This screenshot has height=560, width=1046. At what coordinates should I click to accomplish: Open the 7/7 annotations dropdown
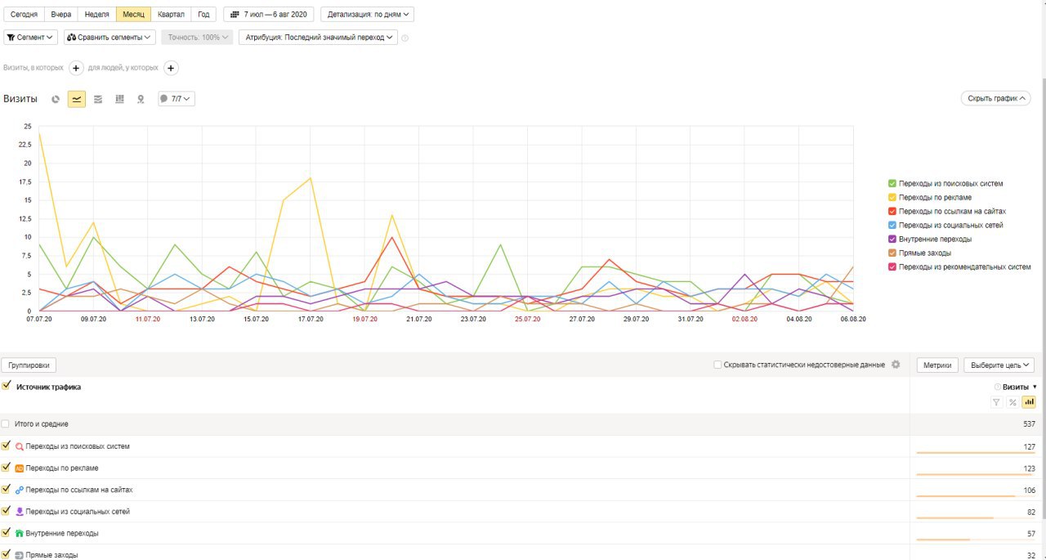coord(176,99)
